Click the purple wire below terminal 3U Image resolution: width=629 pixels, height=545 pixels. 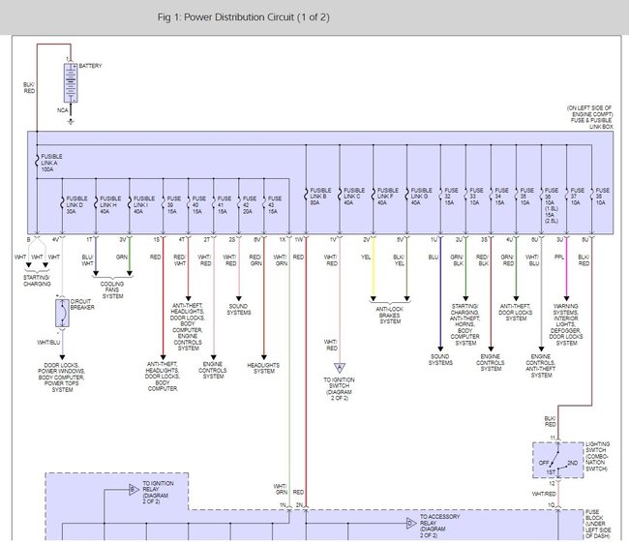click(x=566, y=267)
